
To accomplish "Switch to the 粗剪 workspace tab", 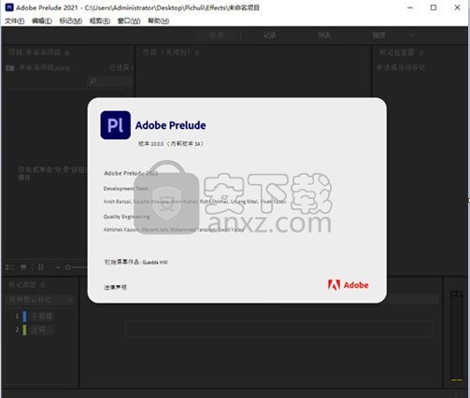I will tap(378, 36).
